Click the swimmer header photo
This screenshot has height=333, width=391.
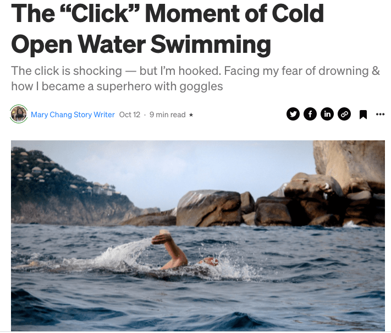pos(198,236)
